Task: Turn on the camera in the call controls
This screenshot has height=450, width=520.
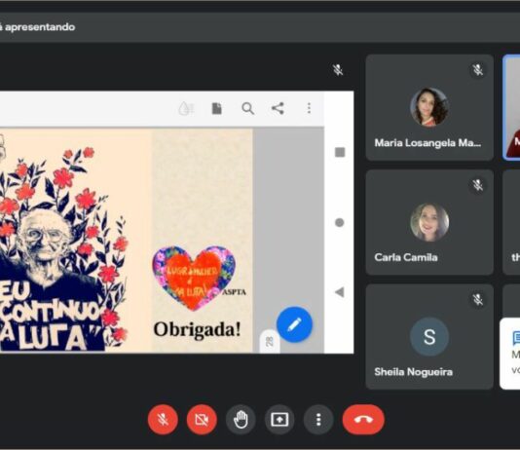Action: pyautogui.click(x=202, y=420)
